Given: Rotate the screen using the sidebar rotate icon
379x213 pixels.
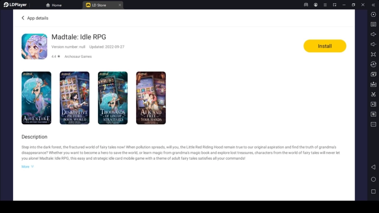Looking at the screenshot, I should pos(373,64).
